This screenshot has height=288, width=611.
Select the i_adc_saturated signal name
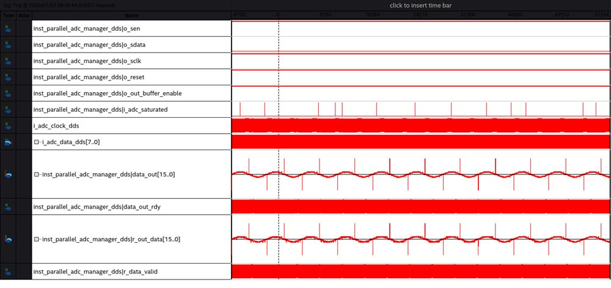tap(101, 110)
